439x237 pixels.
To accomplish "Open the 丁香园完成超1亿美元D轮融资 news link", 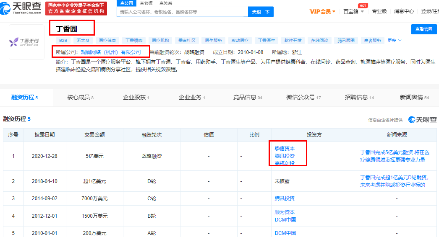I will pyautogui.click(x=395, y=181).
